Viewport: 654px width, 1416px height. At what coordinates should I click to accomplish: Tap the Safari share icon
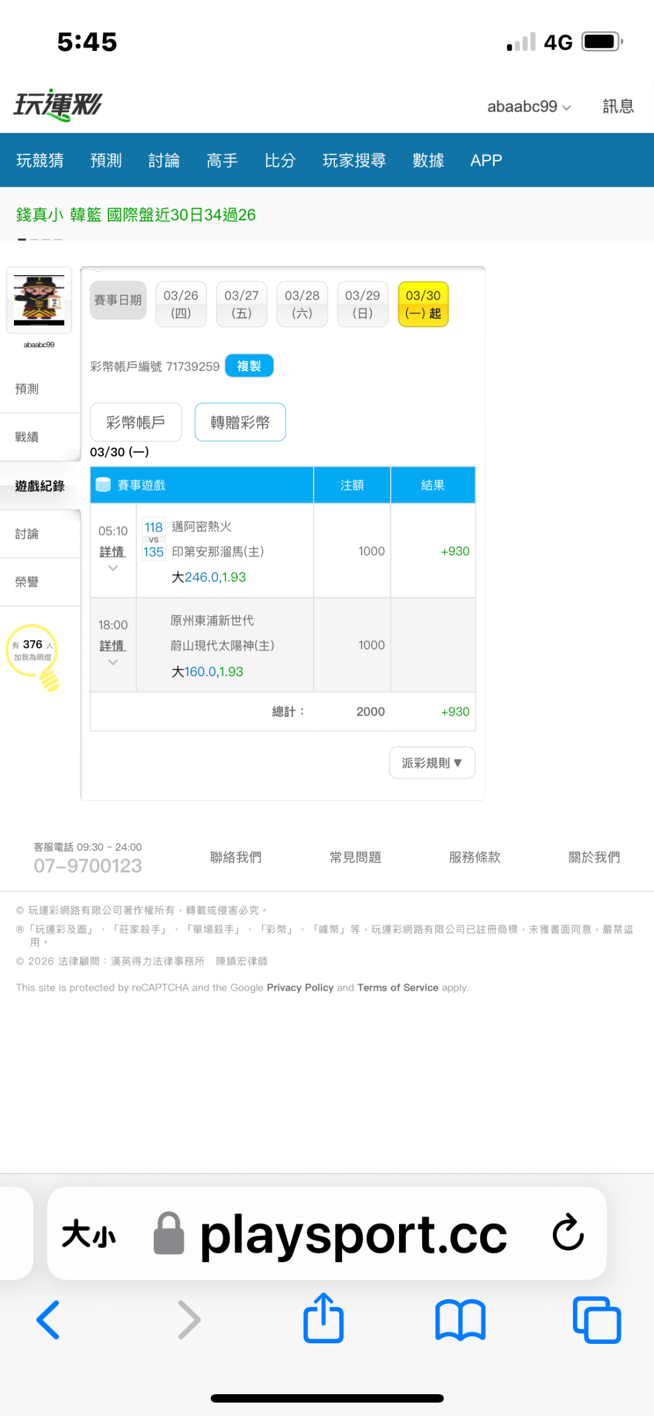(323, 1318)
